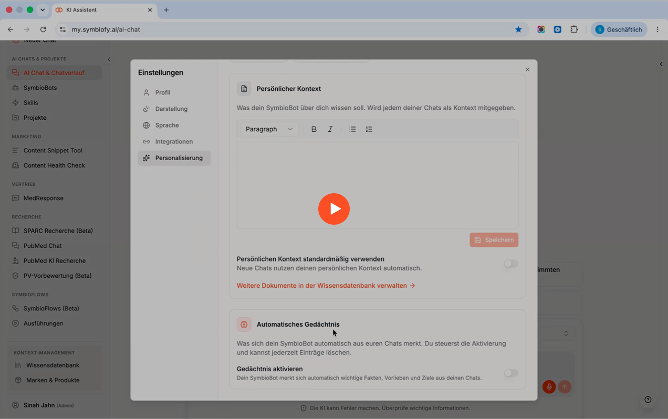This screenshot has height=419, width=668.
Task: Open SPARC Recherche (Beta)
Action: point(55,231)
